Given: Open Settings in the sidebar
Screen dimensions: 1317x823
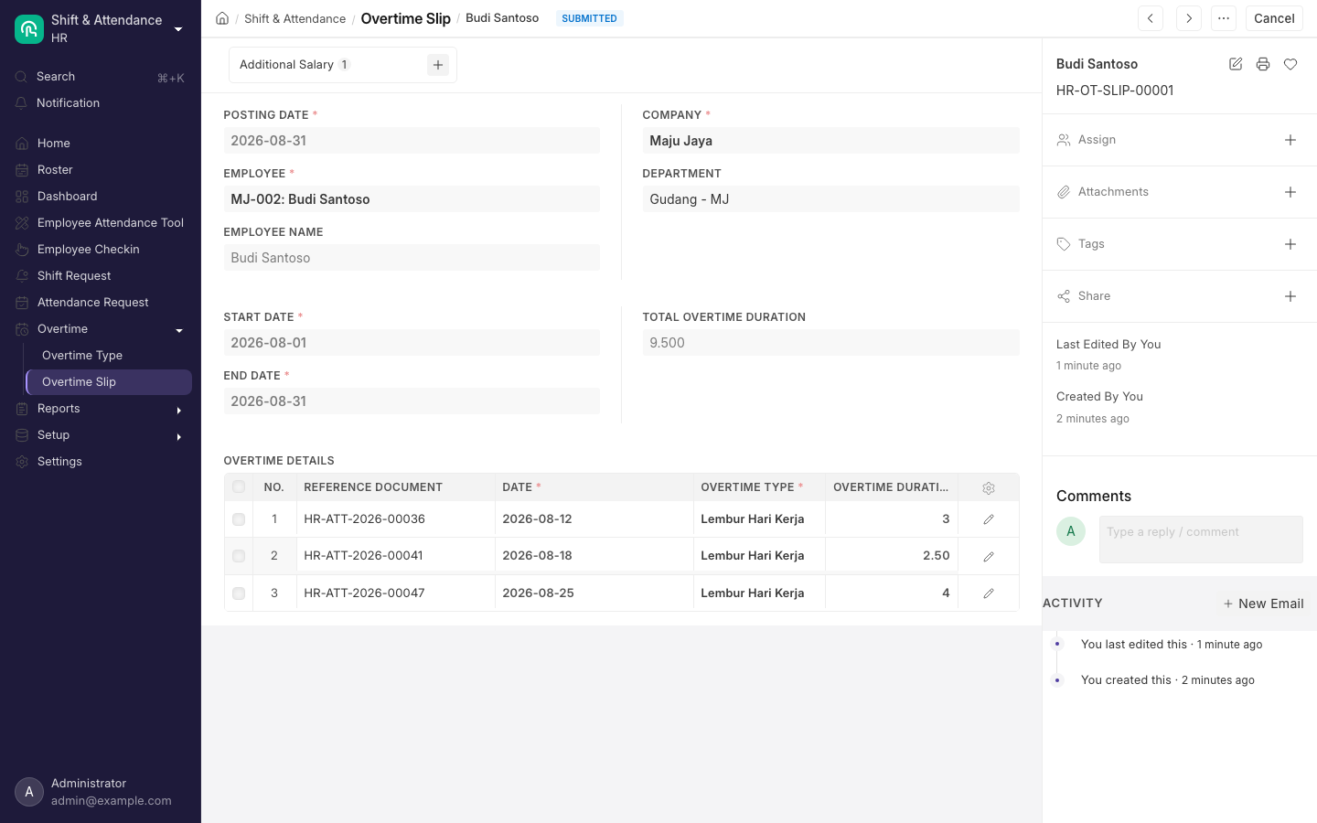Looking at the screenshot, I should pyautogui.click(x=101, y=462).
